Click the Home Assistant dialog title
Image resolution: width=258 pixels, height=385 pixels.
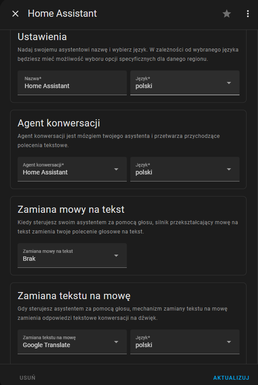pyautogui.click(x=63, y=14)
